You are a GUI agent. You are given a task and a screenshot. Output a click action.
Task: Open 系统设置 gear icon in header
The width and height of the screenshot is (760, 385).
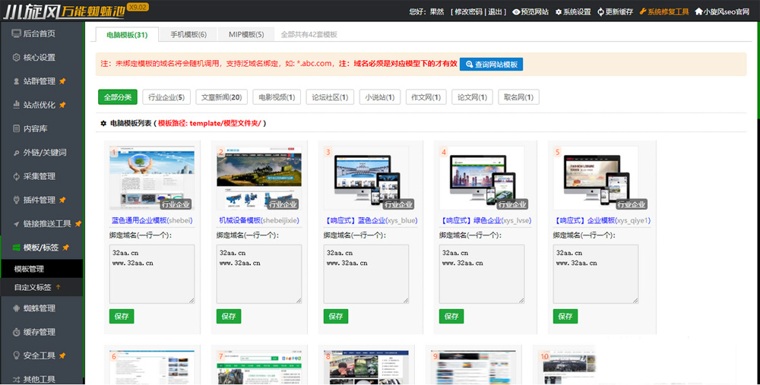pos(559,12)
